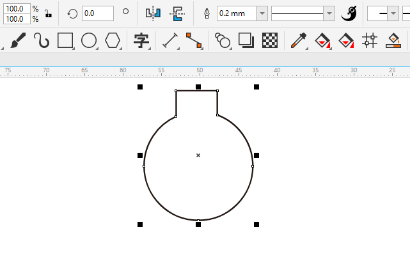Select the Ellipse tool
Image resolution: width=410 pixels, height=280 pixels.
(x=89, y=41)
